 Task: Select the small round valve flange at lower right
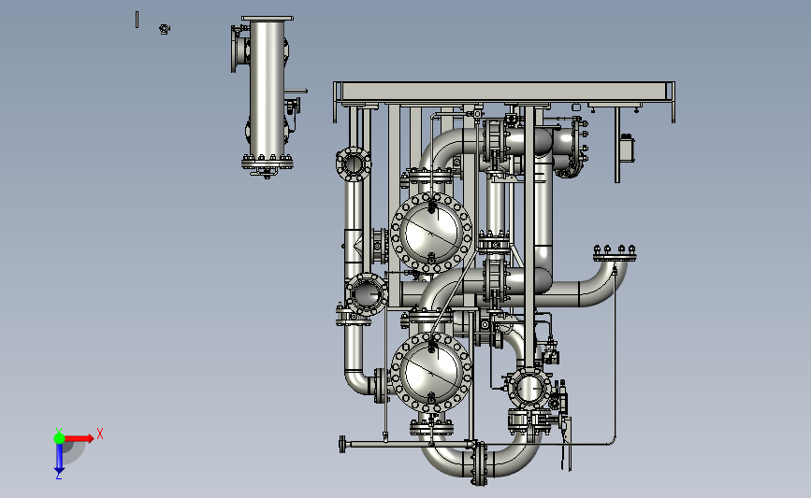529,389
